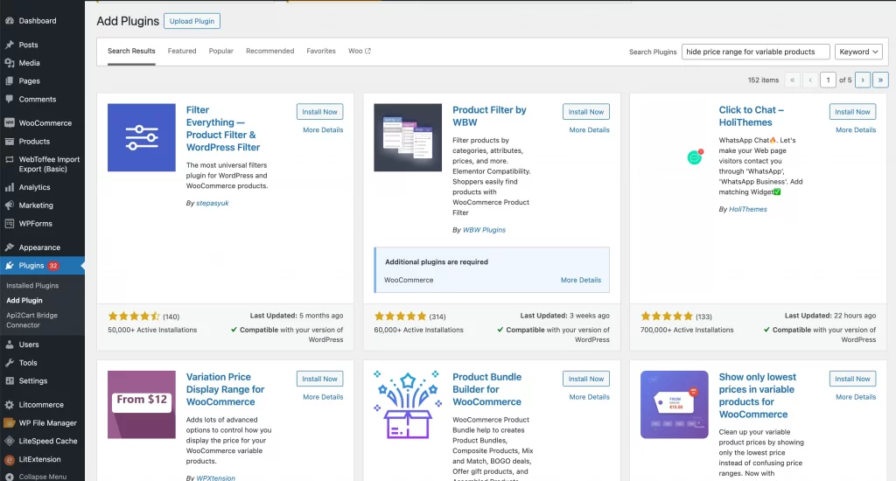The image size is (896, 481).
Task: Click the Upload Plugin button
Action: pyautogui.click(x=192, y=21)
